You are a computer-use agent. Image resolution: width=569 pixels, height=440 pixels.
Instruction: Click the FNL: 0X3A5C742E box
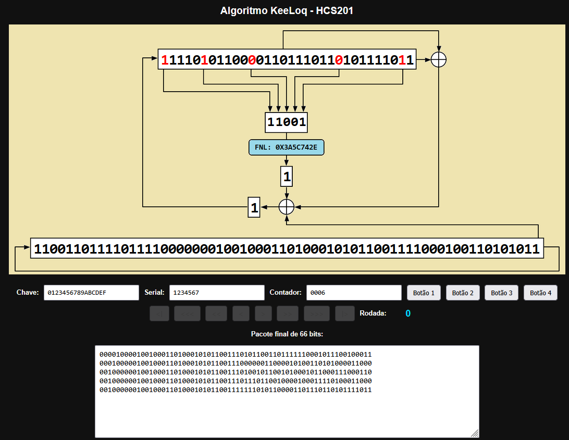[286, 147]
